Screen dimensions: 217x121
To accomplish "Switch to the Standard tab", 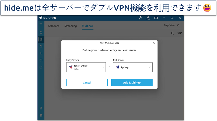I will [x=54, y=26].
